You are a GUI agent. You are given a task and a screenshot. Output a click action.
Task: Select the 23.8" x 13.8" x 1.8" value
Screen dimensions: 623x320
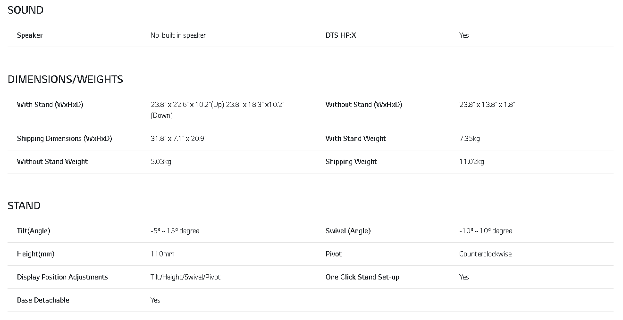[487, 105]
